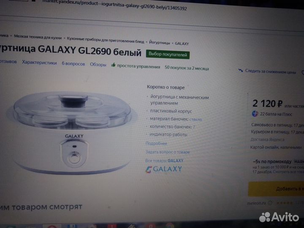Open Кухонные приборы для приготовления блюд breadcrumb
This screenshot has width=304, height=228.
pos(106,40)
